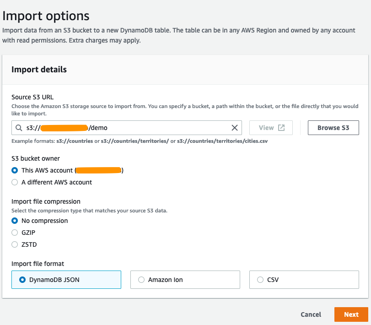Click the orange Next button
The width and height of the screenshot is (371, 325).
point(351,314)
